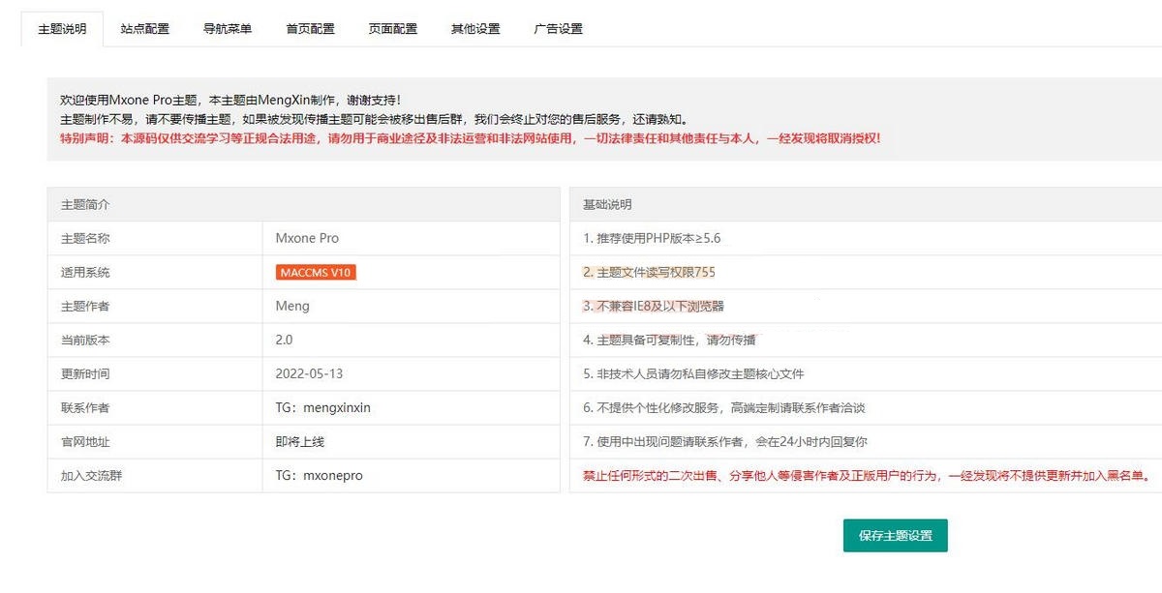The width and height of the screenshot is (1162, 593).
Task: Go to the 首页配置 tab
Action: [x=310, y=29]
